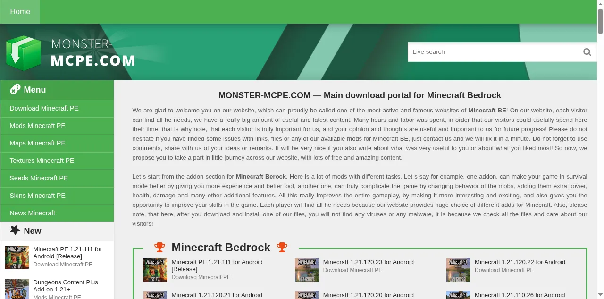Click thumbnail for Minecraft 1.21.120.22
This screenshot has width=604, height=299.
coord(458,270)
